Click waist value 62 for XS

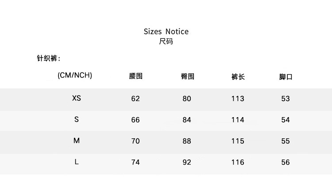pyautogui.click(x=135, y=99)
